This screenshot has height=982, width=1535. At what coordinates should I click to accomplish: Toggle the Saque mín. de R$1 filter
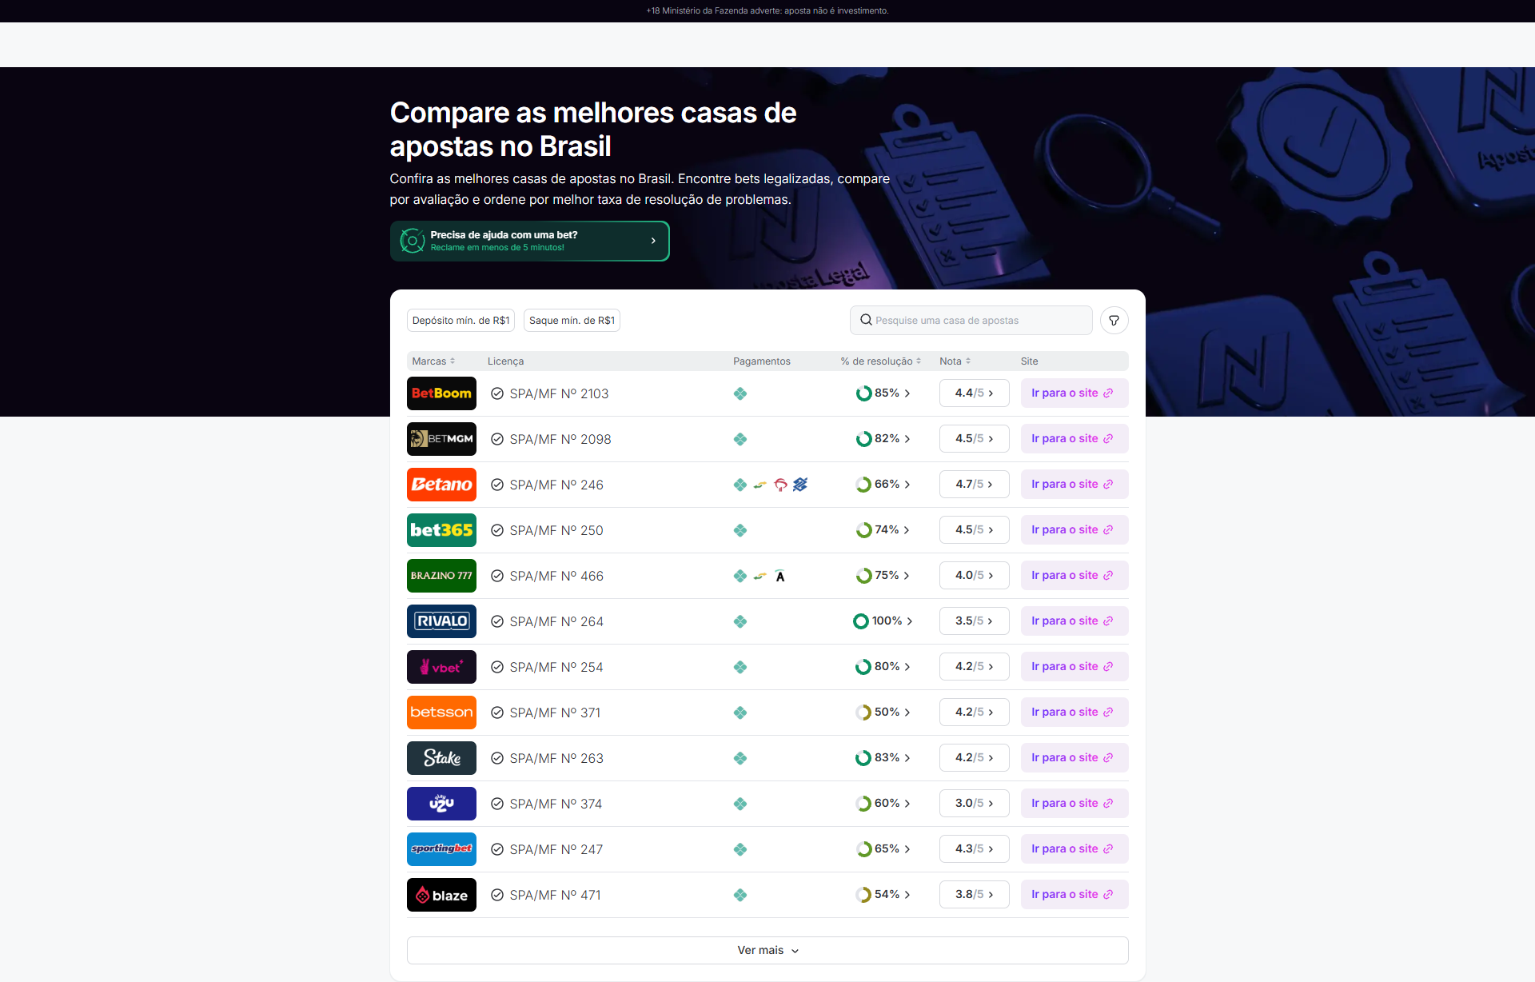(x=572, y=321)
